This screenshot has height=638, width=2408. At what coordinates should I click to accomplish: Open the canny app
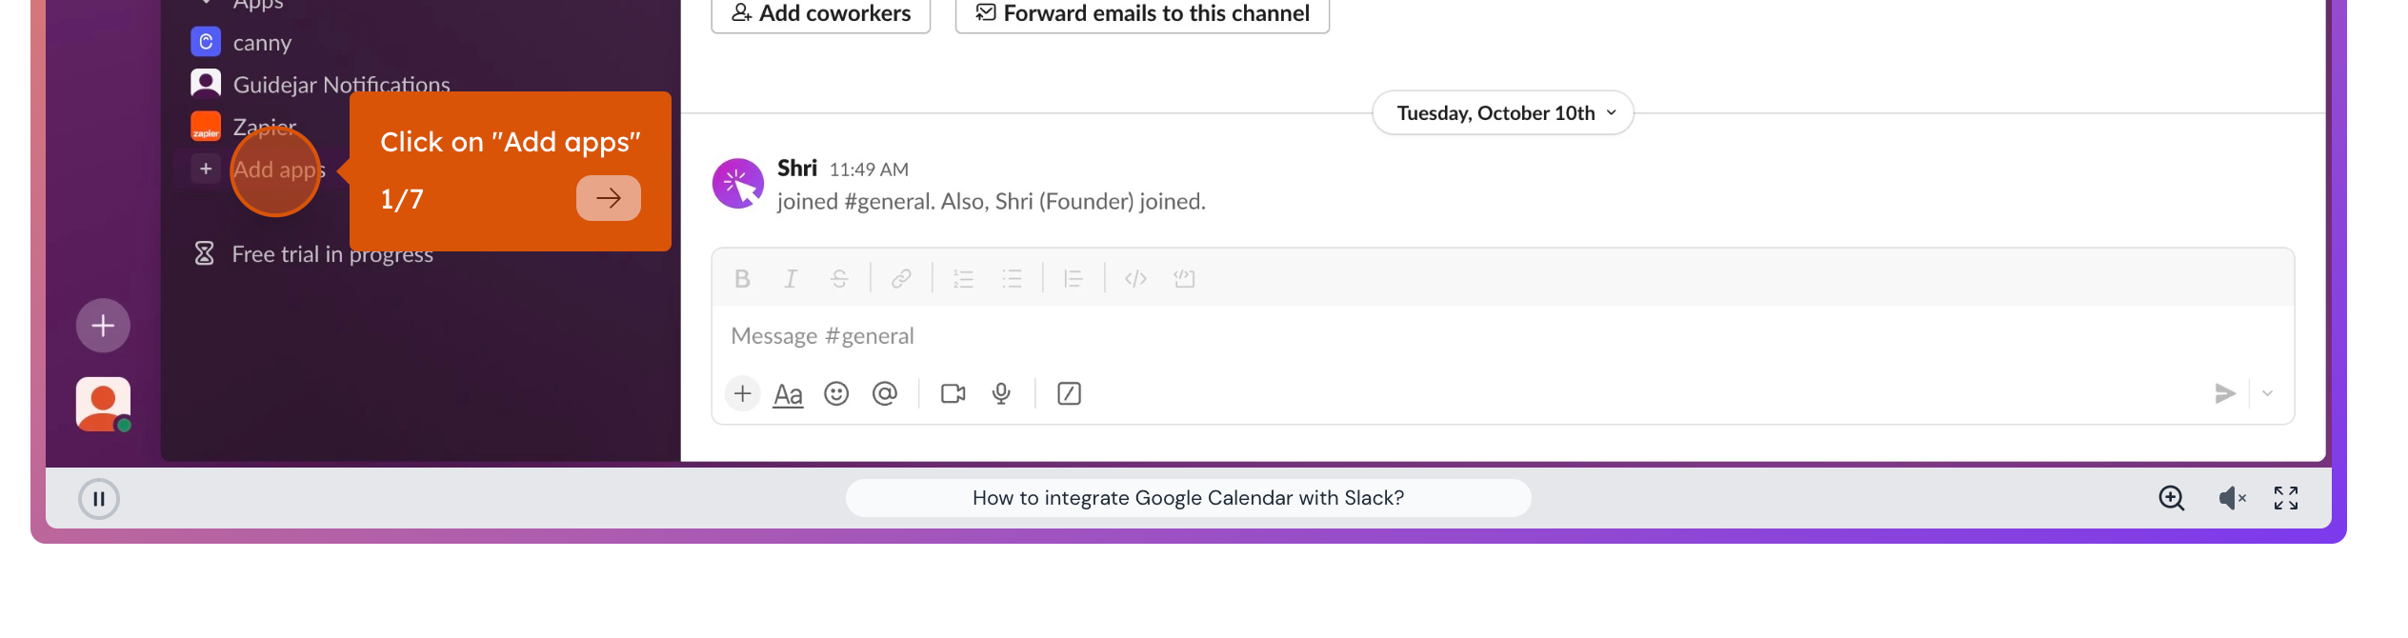point(242,43)
